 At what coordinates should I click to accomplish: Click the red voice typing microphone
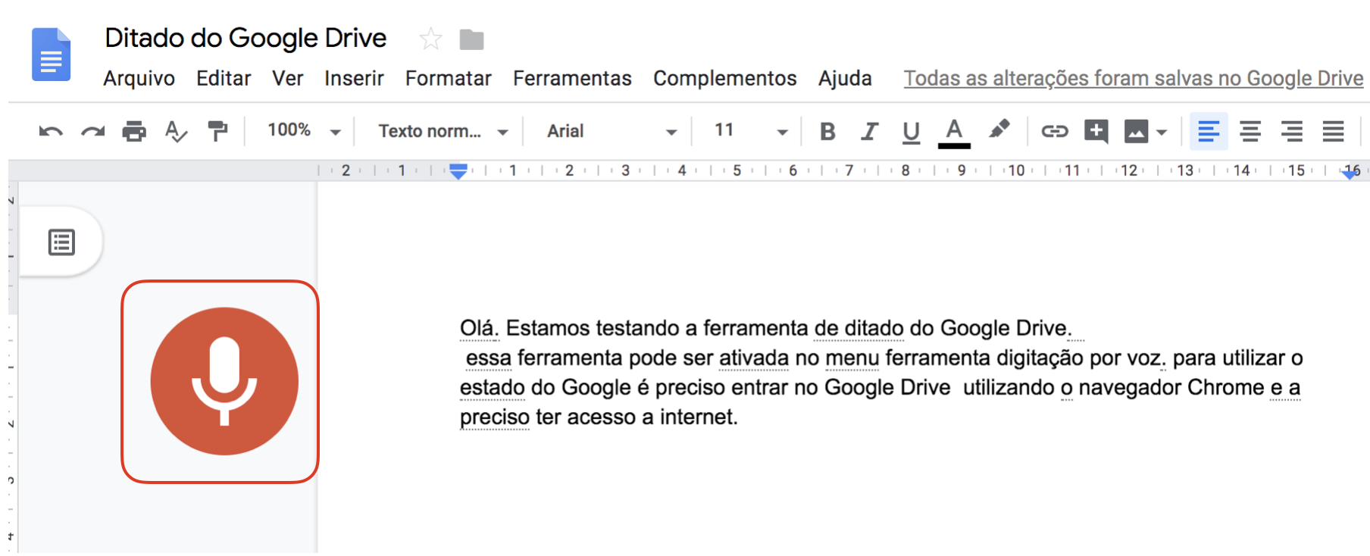point(224,381)
